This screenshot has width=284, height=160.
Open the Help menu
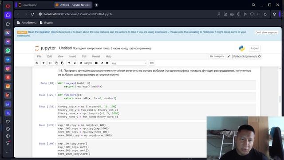108,56
